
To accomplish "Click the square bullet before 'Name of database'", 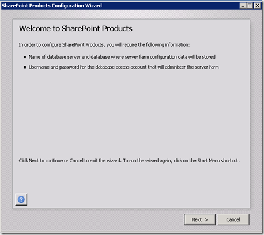I will click(25, 57).
